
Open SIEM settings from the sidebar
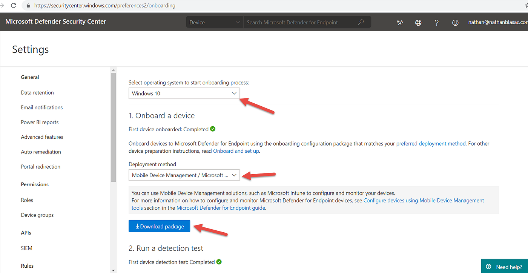pos(26,248)
